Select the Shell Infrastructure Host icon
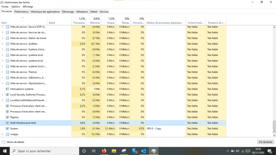The image size is (276, 155). 7,123
